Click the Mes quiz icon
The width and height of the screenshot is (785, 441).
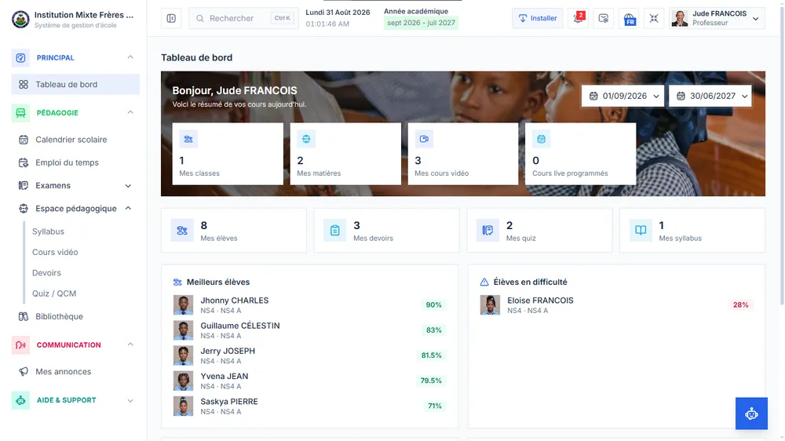(x=487, y=230)
